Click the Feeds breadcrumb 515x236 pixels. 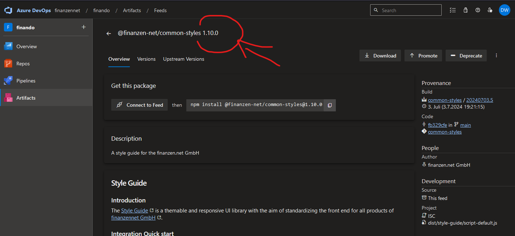[x=160, y=10]
